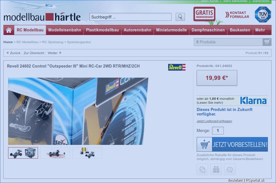276x183 pixels.
Task: Open Mein Merkzettel link at top
Action: 235,1
